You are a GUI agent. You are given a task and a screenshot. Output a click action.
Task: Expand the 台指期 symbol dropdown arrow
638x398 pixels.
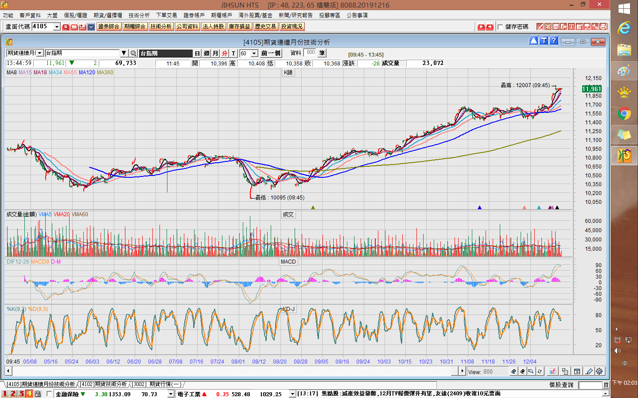point(124,53)
